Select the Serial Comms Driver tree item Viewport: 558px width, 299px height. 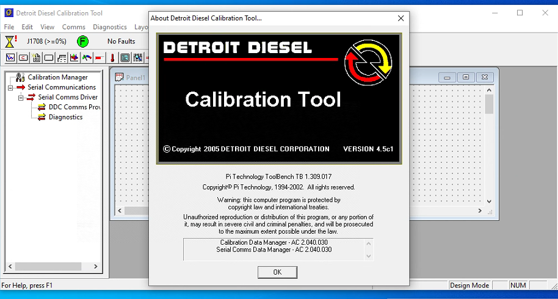tap(68, 97)
